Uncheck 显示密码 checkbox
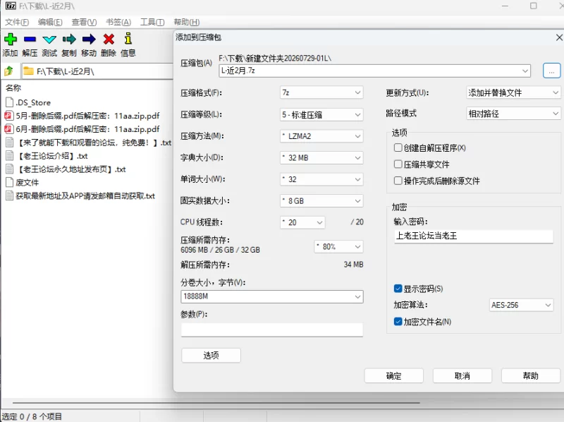Viewport: 564px width, 422px height. pos(398,289)
